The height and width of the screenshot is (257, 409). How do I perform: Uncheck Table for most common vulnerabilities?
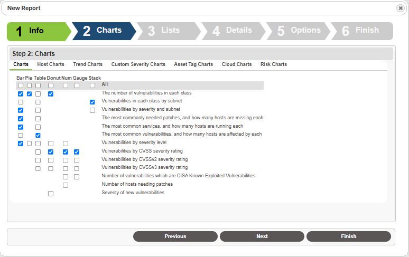[38, 136]
